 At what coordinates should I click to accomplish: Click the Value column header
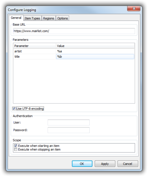pos(95,46)
